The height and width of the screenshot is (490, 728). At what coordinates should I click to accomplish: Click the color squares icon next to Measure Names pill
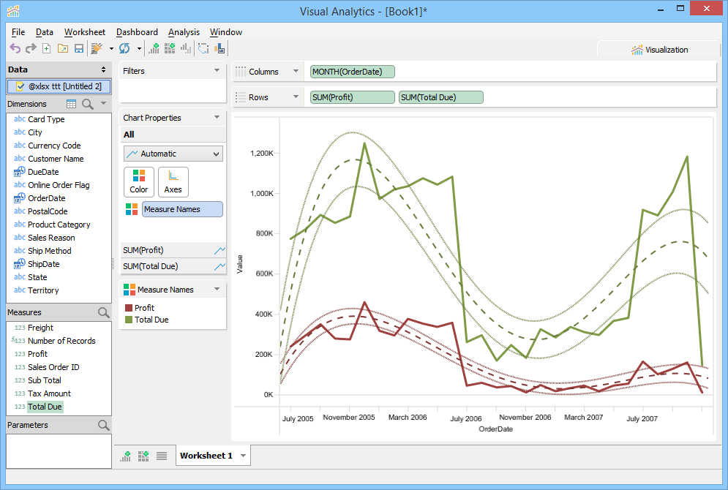[x=132, y=209]
